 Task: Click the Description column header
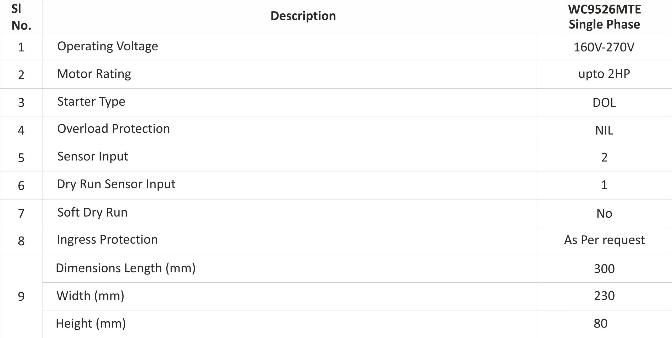pyautogui.click(x=303, y=16)
